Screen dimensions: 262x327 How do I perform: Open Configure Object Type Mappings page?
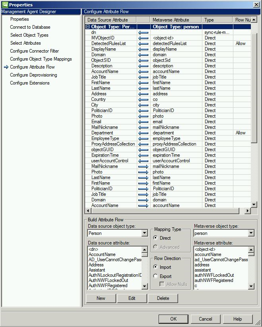click(41, 59)
